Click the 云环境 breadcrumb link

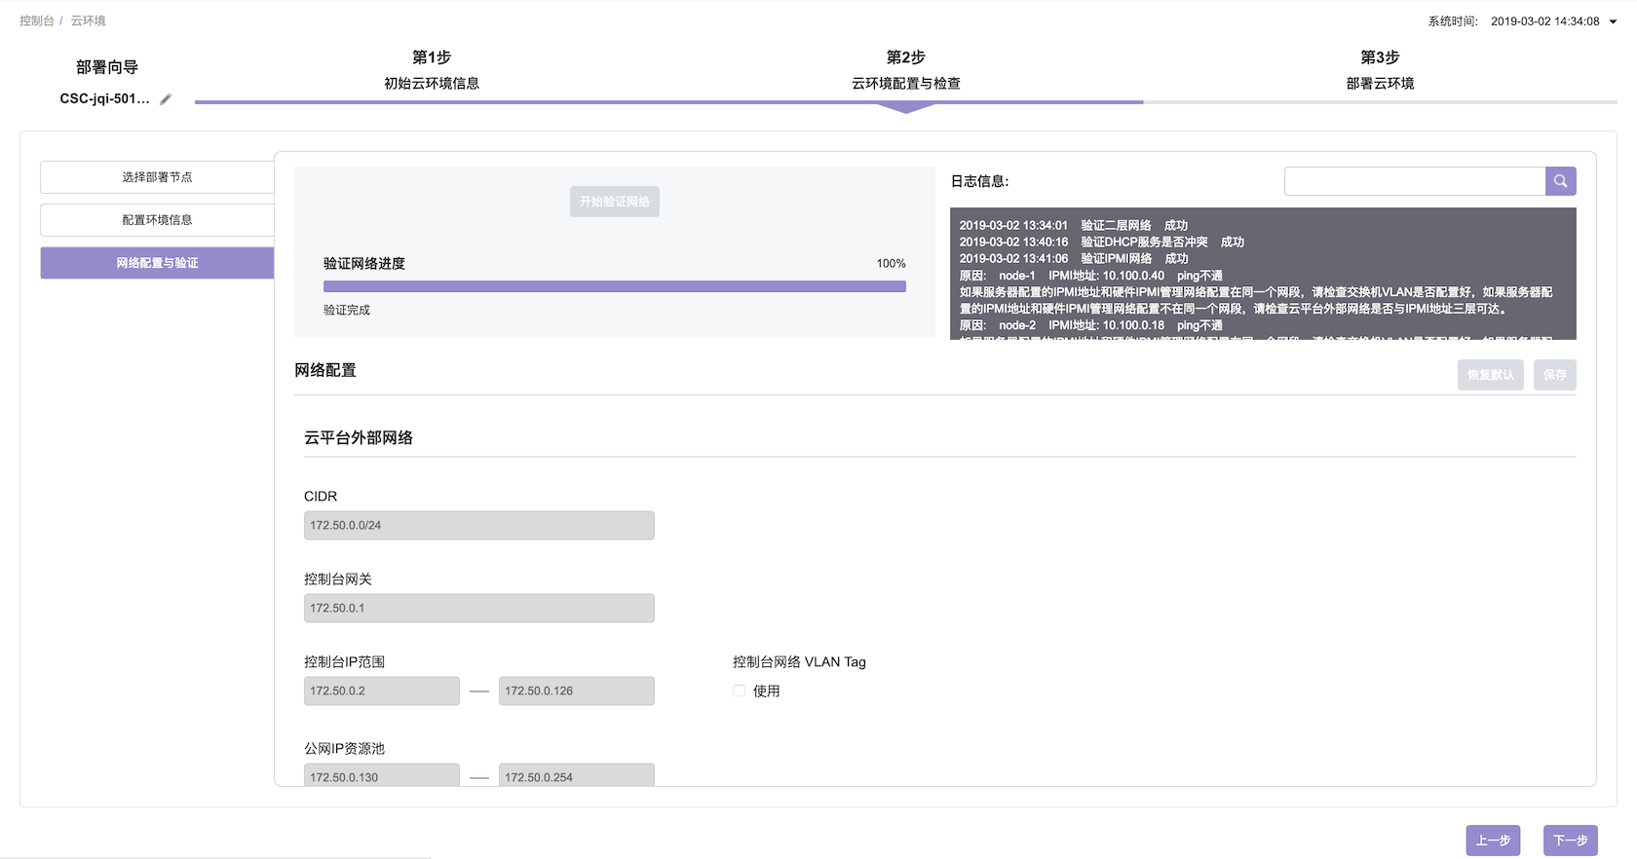pyautogui.click(x=88, y=20)
